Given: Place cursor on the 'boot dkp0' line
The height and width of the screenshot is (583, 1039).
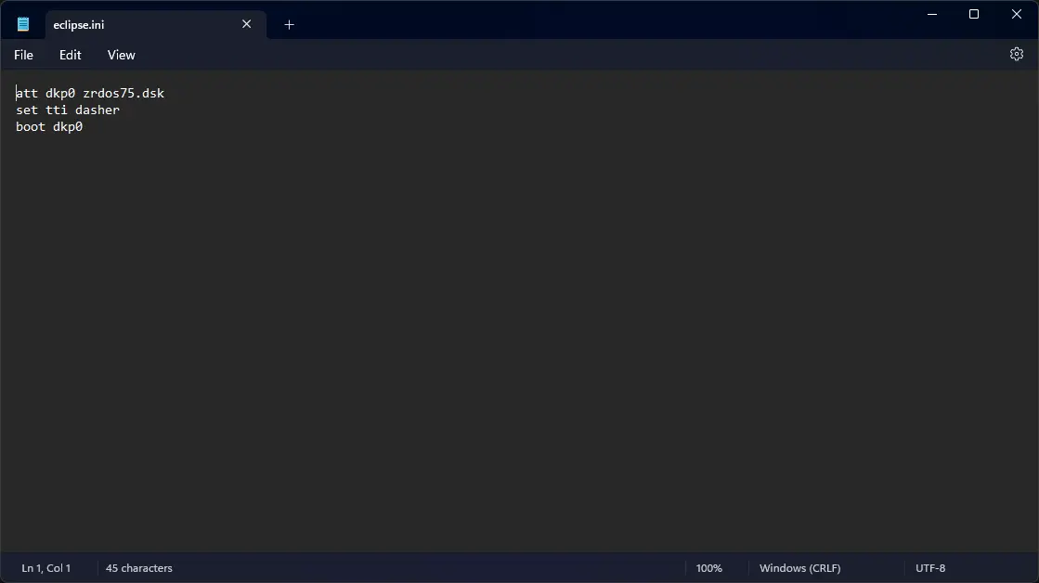Looking at the screenshot, I should point(49,126).
